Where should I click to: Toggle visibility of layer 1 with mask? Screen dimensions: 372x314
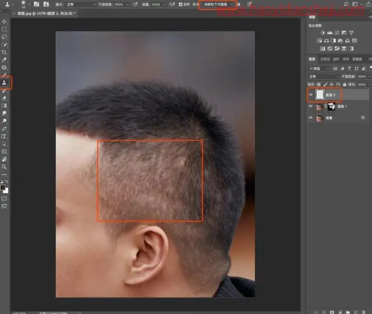[x=311, y=106]
